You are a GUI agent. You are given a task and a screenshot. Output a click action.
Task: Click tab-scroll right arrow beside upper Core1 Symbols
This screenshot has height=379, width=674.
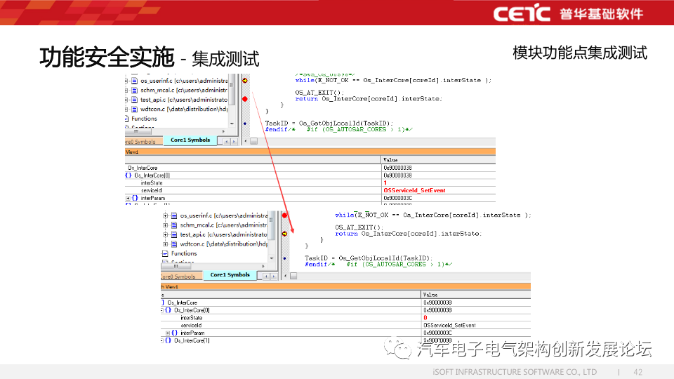click(x=234, y=141)
